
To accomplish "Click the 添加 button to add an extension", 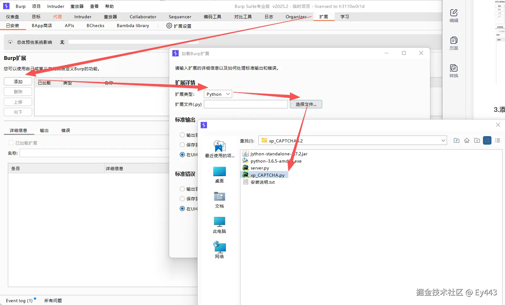I will pos(18,82).
